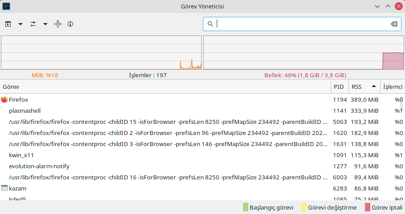Click the settings sliders icon
This screenshot has height=214, width=405.
[x=33, y=24]
